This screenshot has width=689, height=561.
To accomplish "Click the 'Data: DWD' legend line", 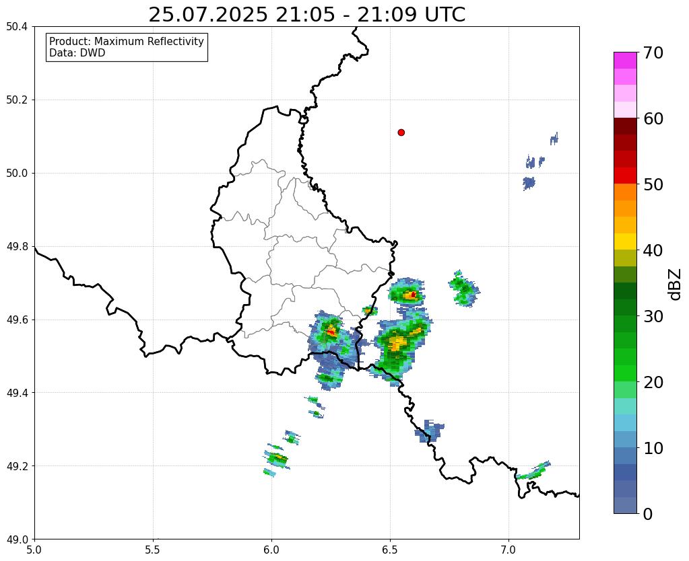I will pyautogui.click(x=77, y=53).
